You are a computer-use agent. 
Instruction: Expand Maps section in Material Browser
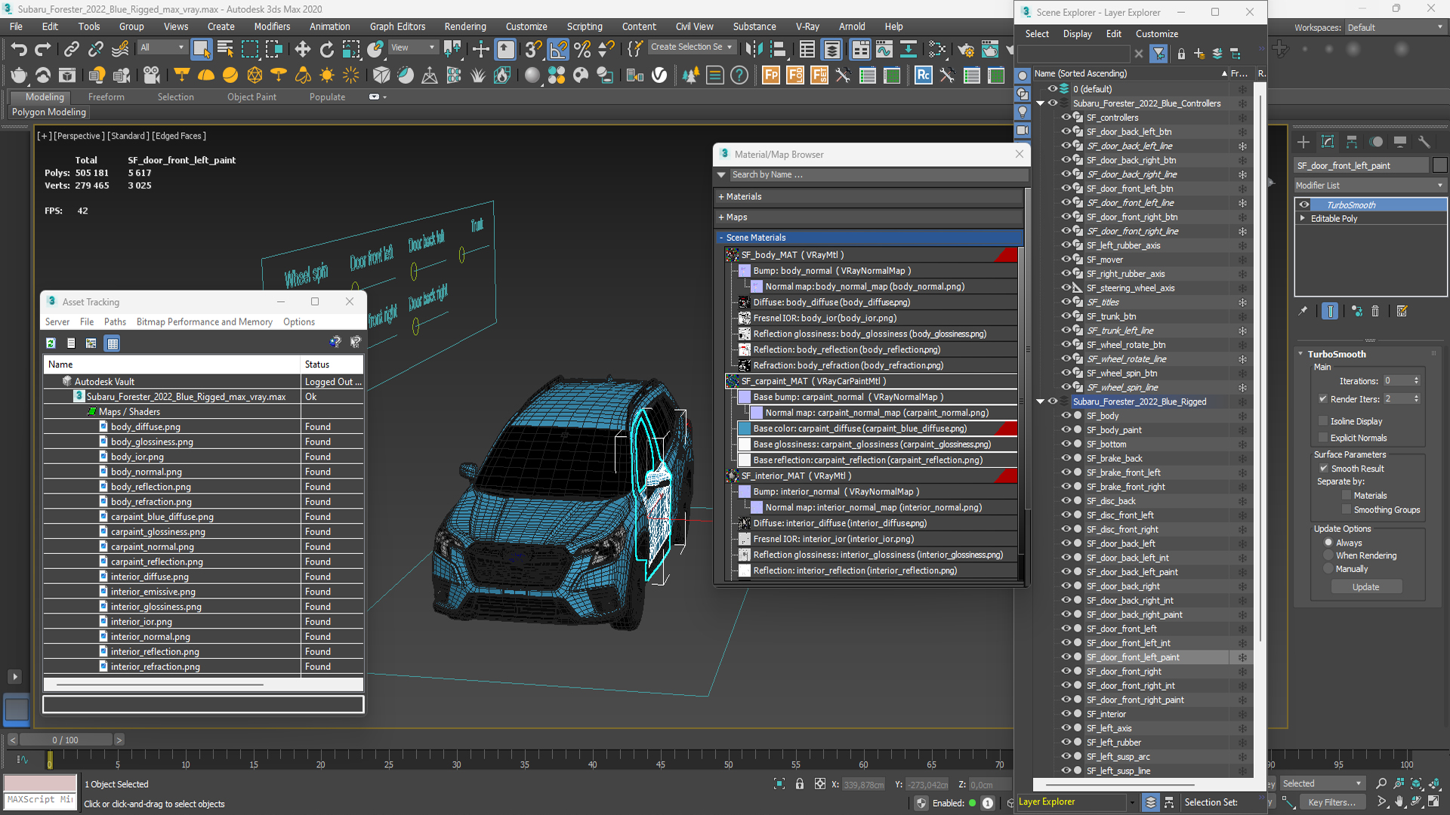pyautogui.click(x=721, y=217)
